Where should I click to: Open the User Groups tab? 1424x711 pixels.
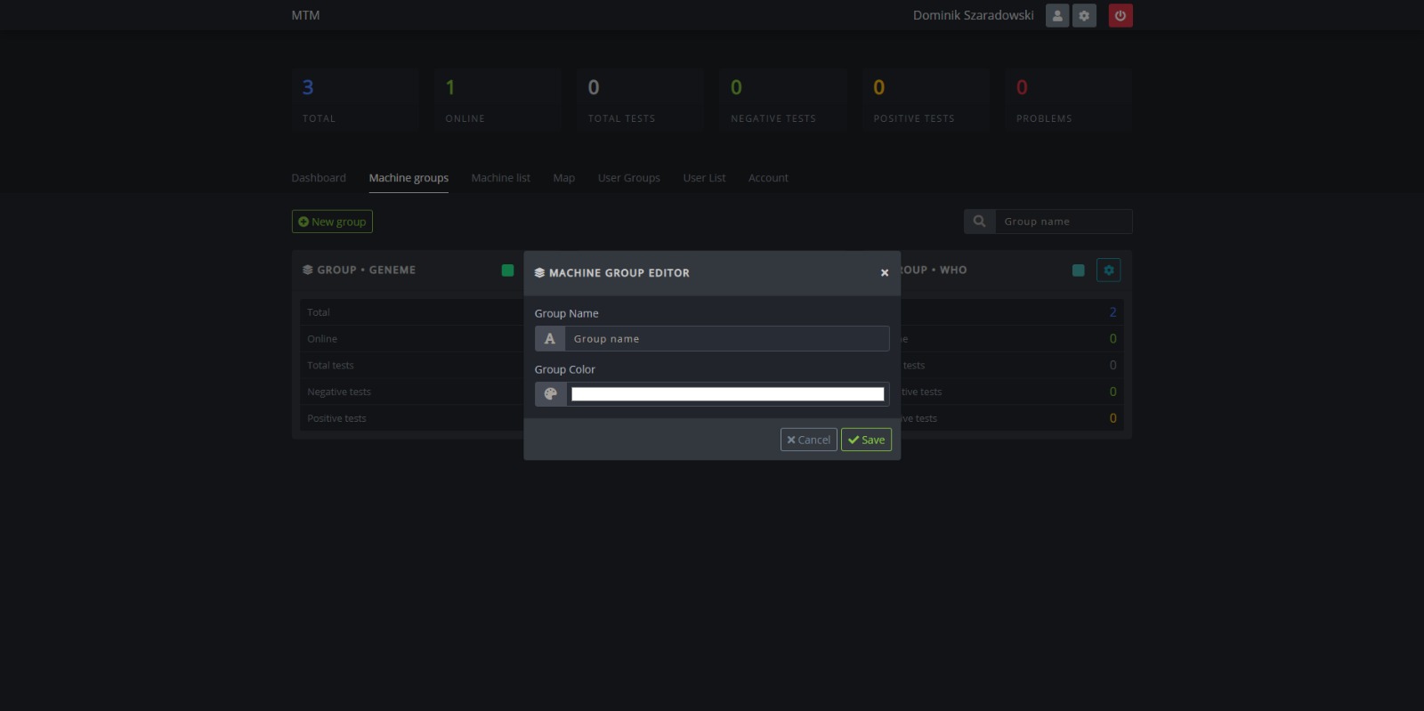click(628, 178)
